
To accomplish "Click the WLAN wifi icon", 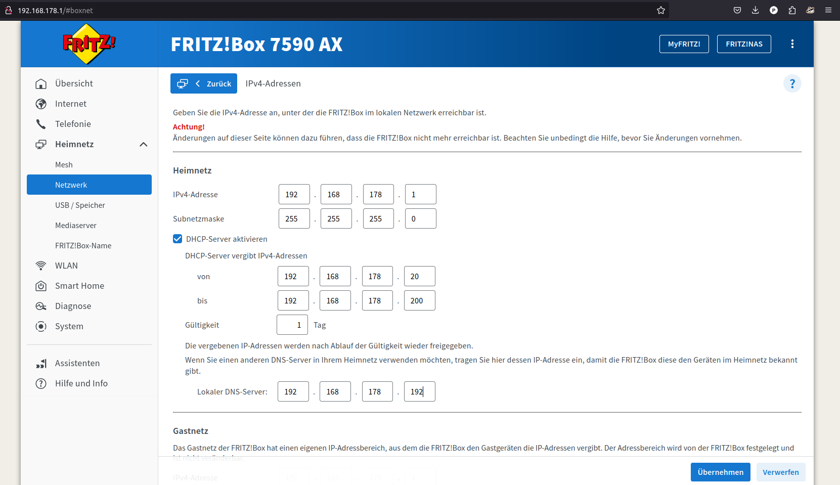I will [41, 266].
